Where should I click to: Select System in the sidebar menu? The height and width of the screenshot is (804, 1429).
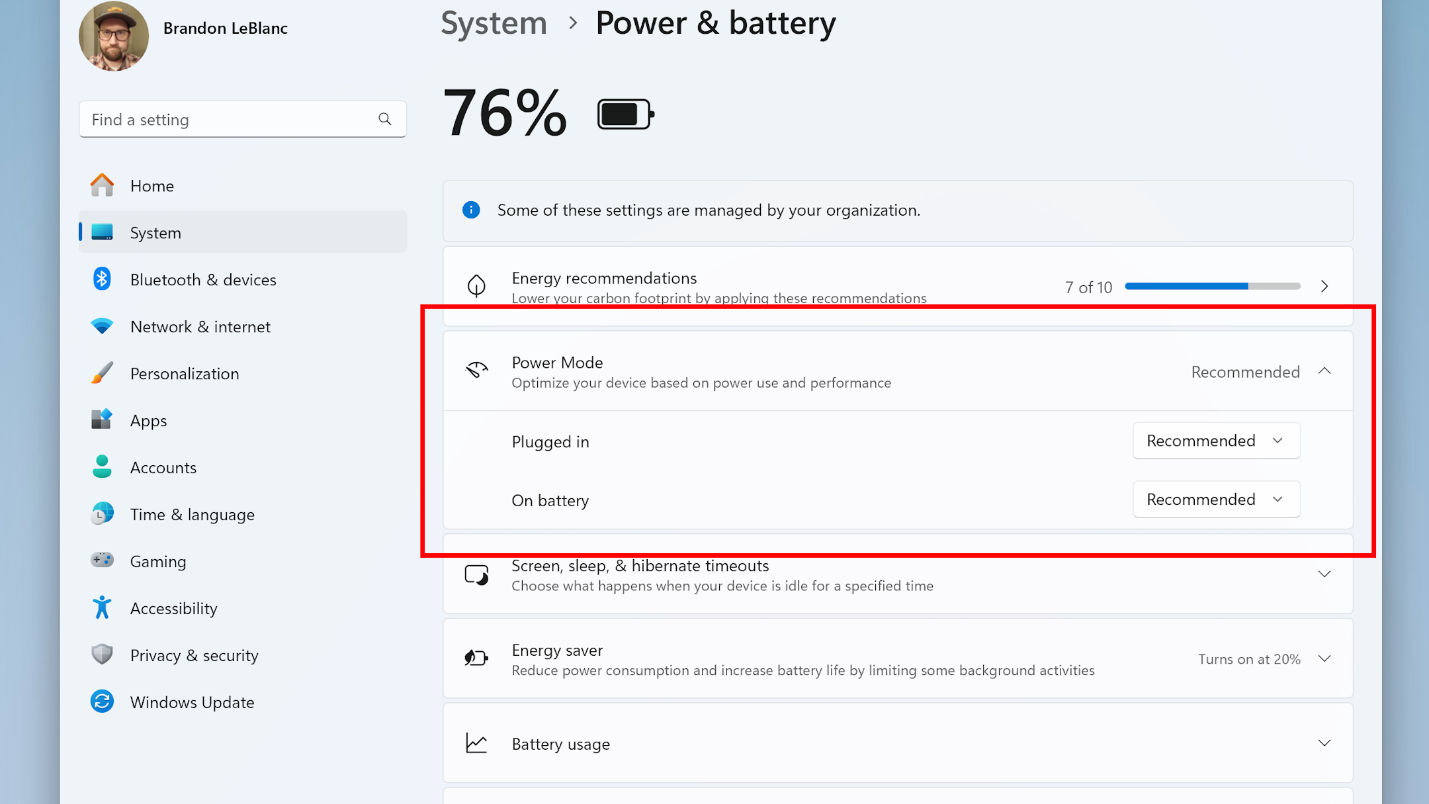coord(155,232)
